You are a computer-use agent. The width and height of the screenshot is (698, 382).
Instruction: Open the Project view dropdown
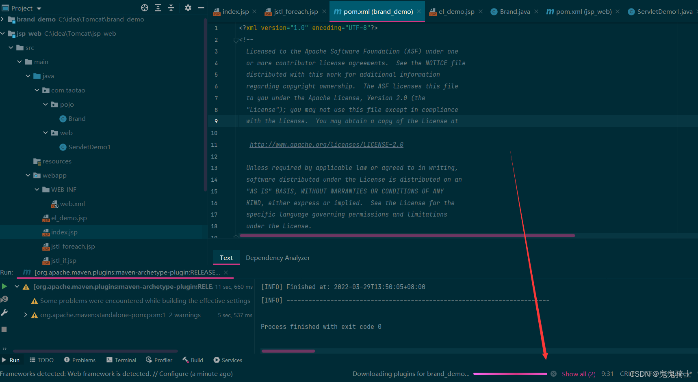coord(39,9)
